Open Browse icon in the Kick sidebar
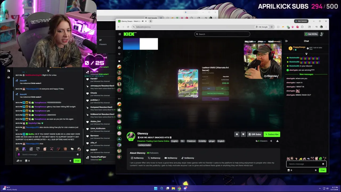 coord(119,48)
